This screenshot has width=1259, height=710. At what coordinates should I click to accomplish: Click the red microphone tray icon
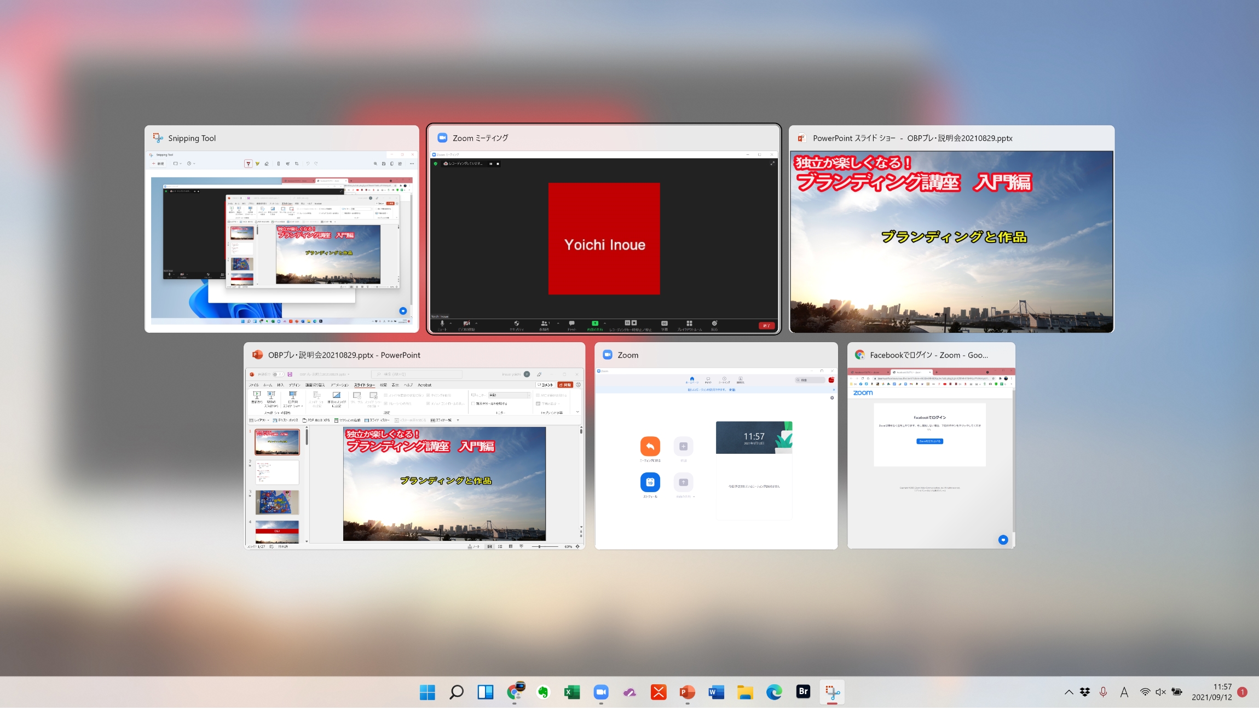(x=1103, y=692)
